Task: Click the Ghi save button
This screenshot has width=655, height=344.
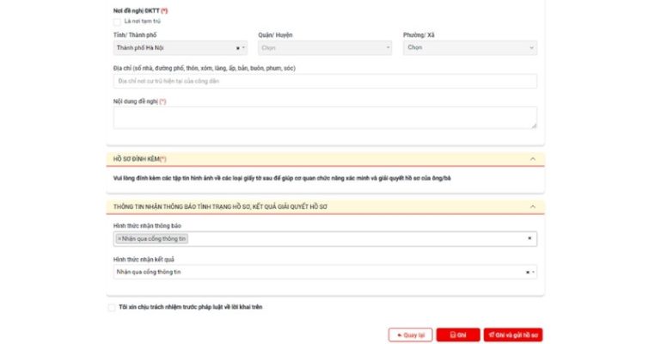Action: click(x=458, y=335)
